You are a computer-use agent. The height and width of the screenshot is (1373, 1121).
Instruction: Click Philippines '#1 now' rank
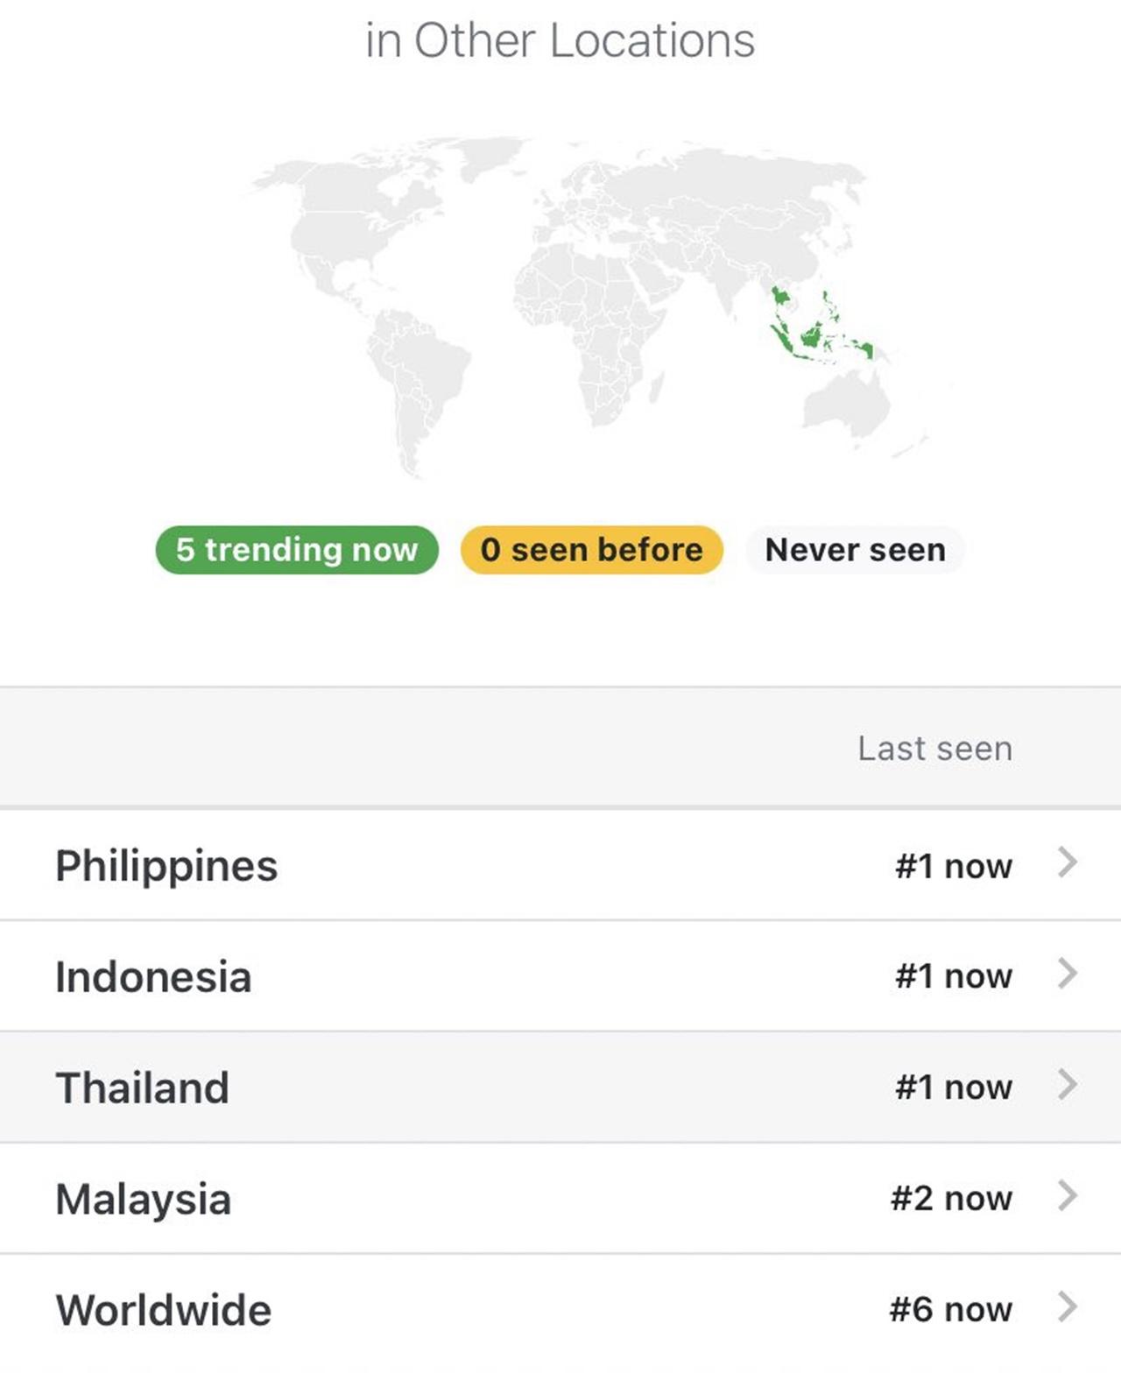coord(953,866)
